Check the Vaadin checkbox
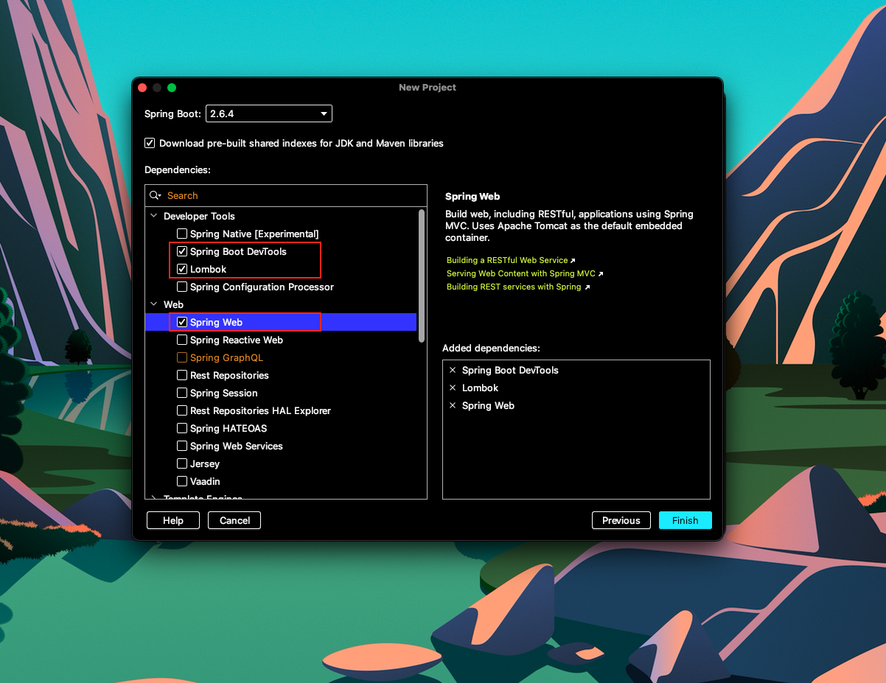Screen dimensions: 886x683 point(182,481)
